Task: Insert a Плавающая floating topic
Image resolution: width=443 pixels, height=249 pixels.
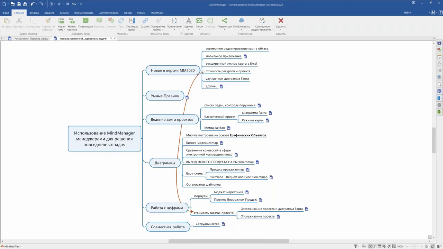Action: 85,21
